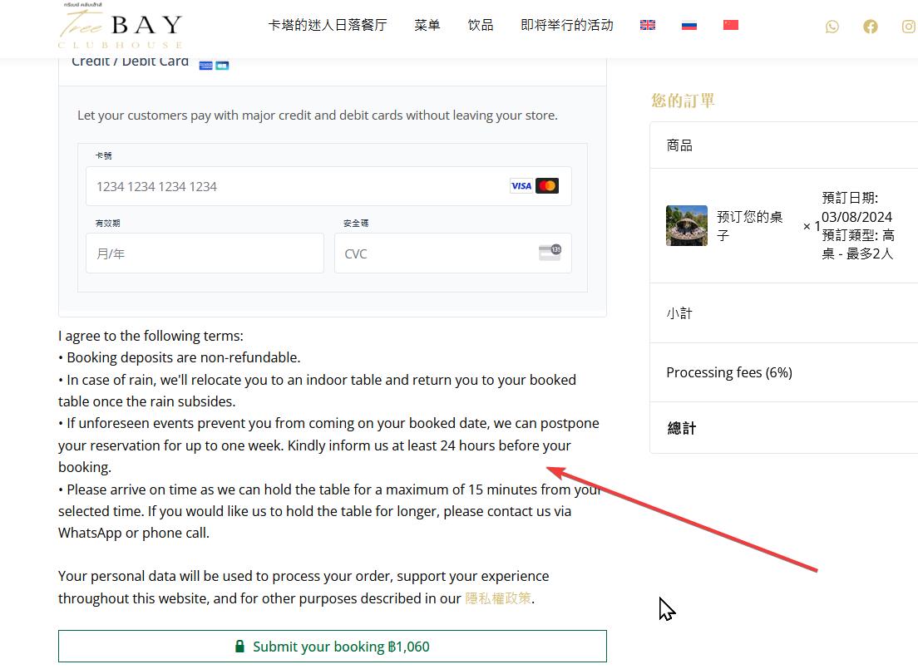Click the CVC card hint icon
Viewport: 918px width, 669px height.
pyautogui.click(x=550, y=253)
